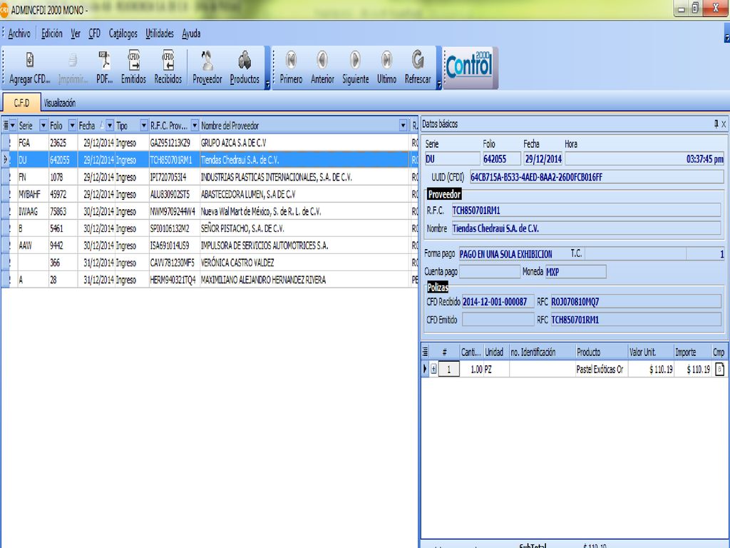
Task: Click the Valor Unit. column header
Action: pos(650,352)
